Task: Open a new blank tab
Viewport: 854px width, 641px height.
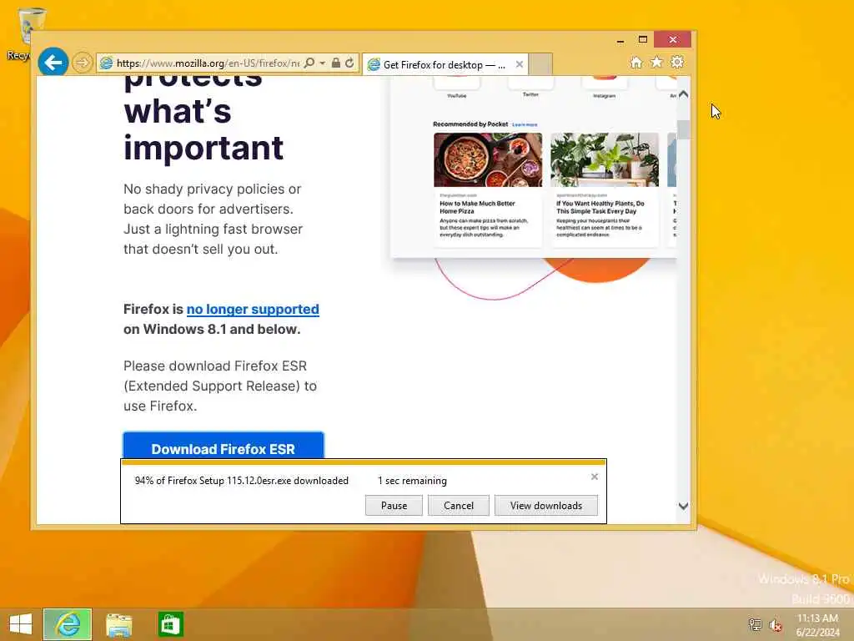Action: [540, 64]
